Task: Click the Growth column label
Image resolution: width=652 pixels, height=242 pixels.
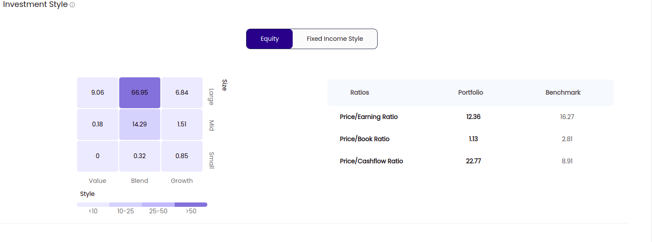Action: point(182,181)
